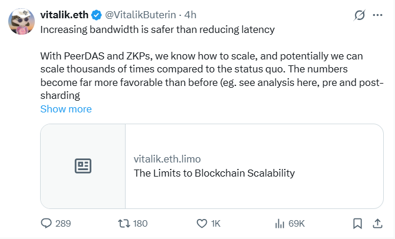Bookmark this vitalik.eth tweet

pyautogui.click(x=357, y=223)
